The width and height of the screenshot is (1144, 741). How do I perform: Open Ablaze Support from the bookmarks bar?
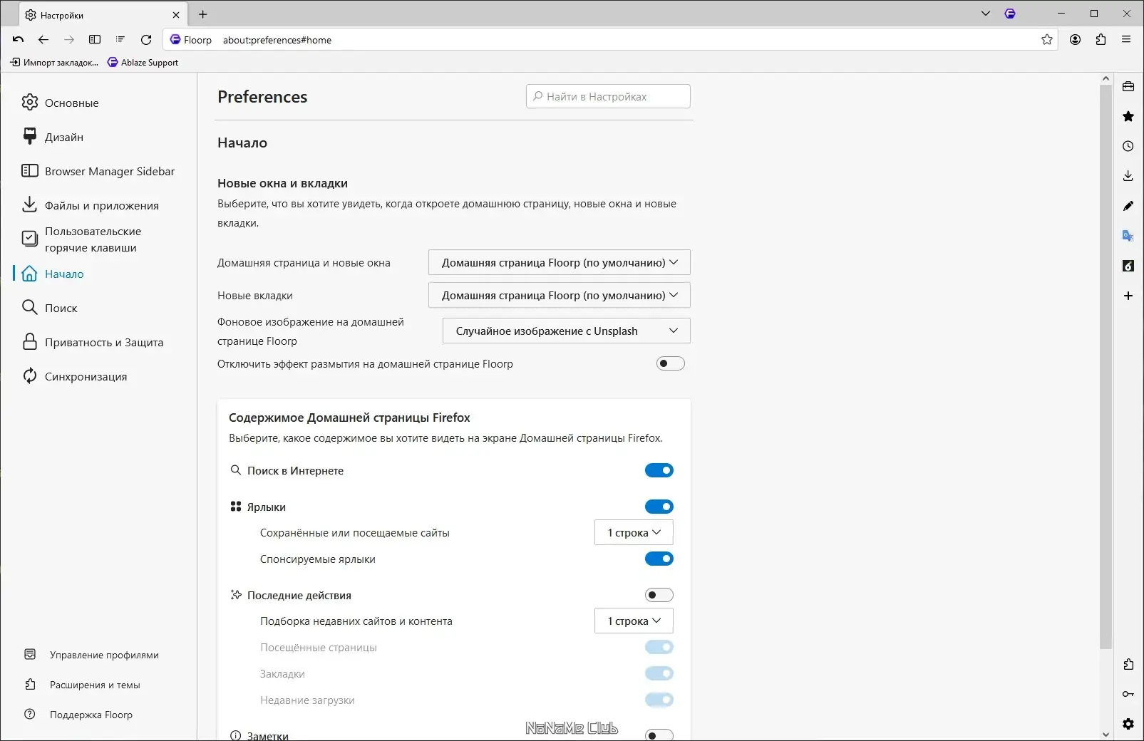pos(143,62)
